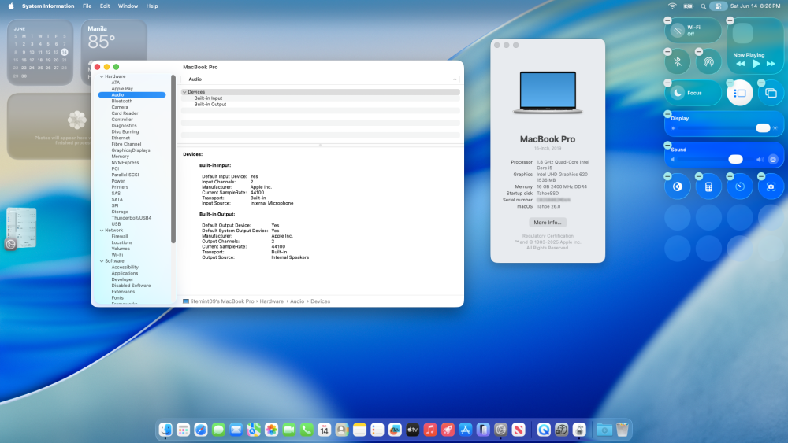Open FaceTime in the Dock
Image resolution: width=788 pixels, height=443 pixels.
[289, 430]
